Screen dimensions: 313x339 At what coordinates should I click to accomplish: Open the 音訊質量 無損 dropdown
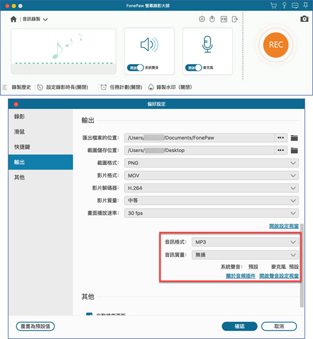[x=245, y=255]
